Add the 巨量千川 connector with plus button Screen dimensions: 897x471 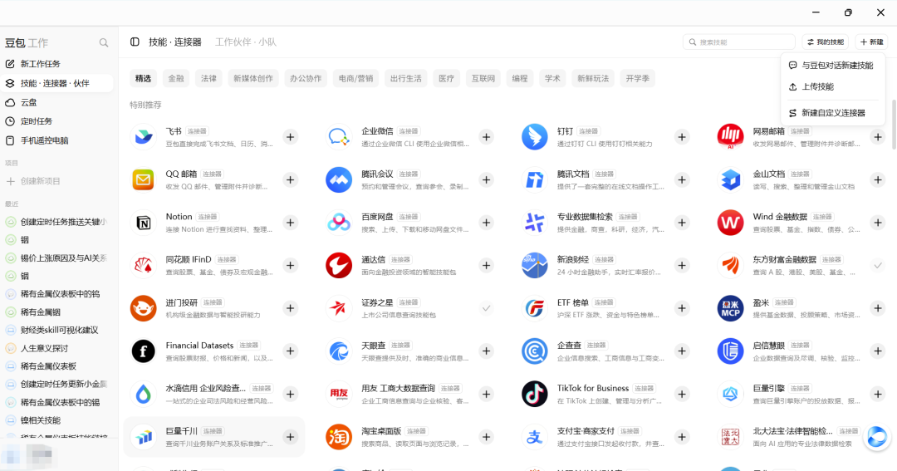click(x=291, y=437)
